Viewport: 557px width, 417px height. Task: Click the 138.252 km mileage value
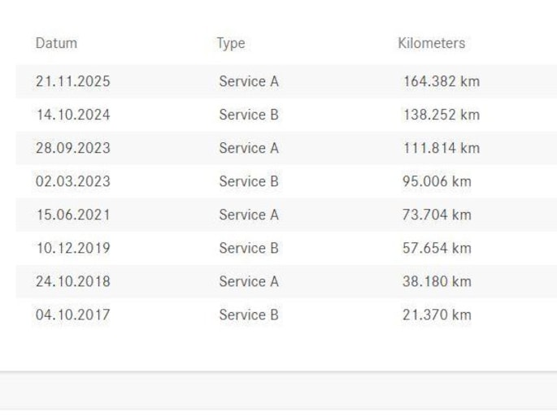click(441, 115)
